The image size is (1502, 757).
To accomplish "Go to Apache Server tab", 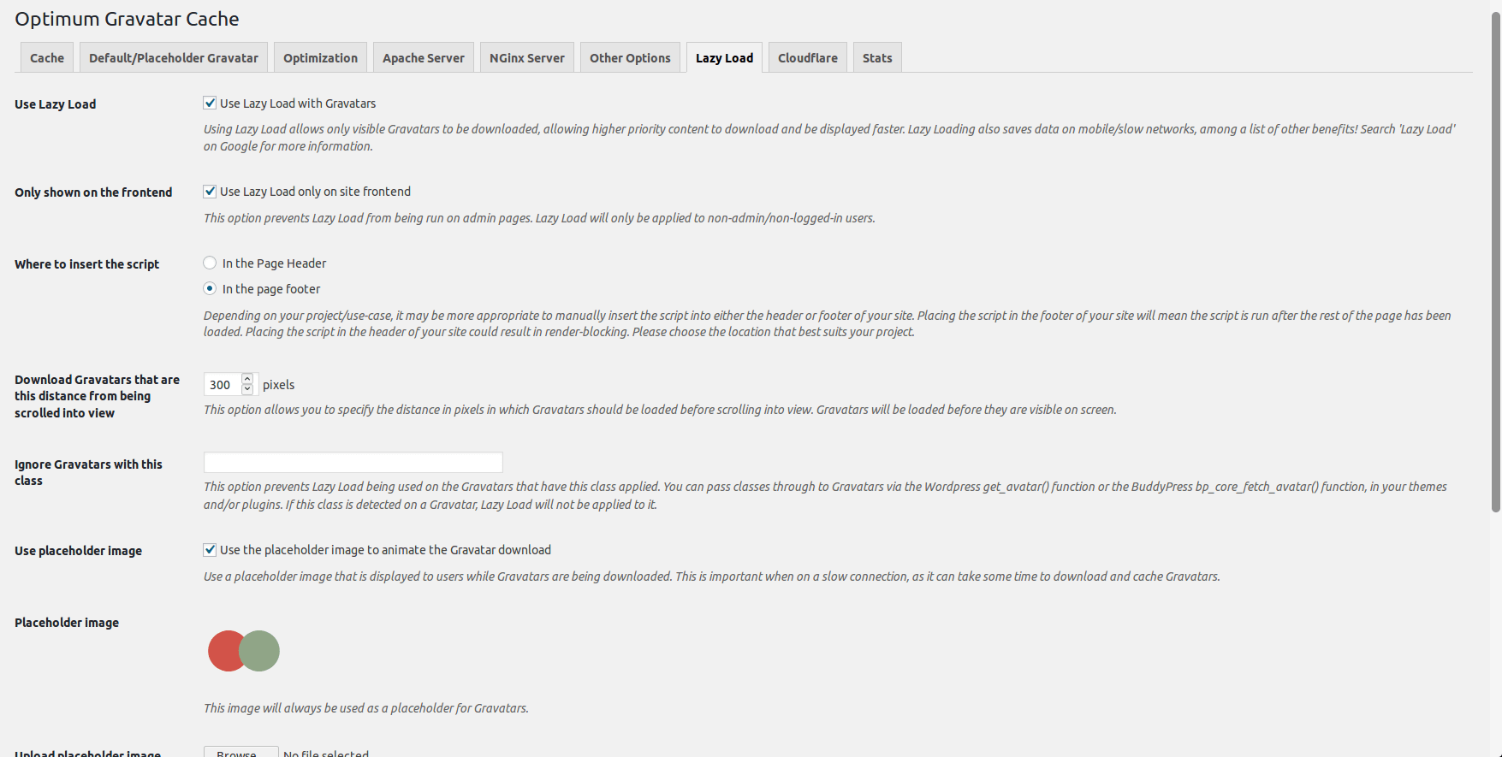I will pyautogui.click(x=424, y=57).
